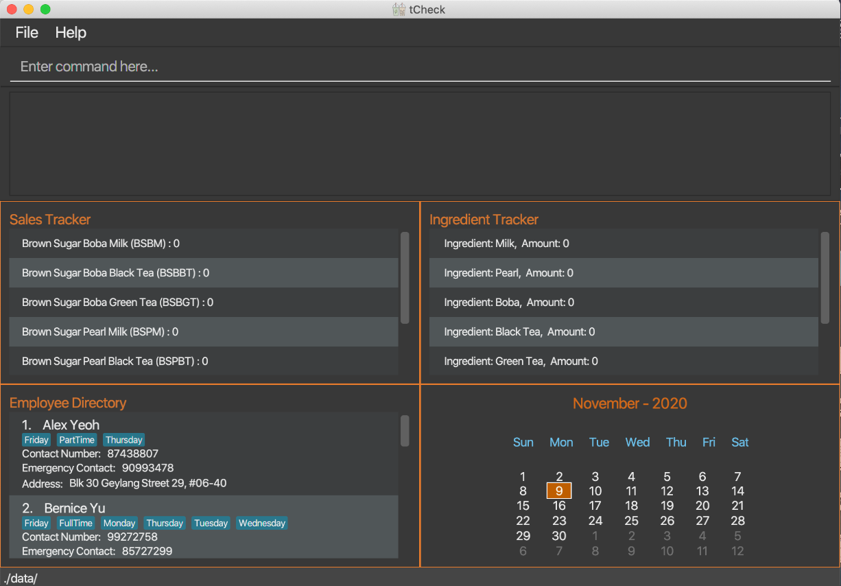The height and width of the screenshot is (586, 841).
Task: Click the ./data/ status bar path
Action: (x=21, y=578)
